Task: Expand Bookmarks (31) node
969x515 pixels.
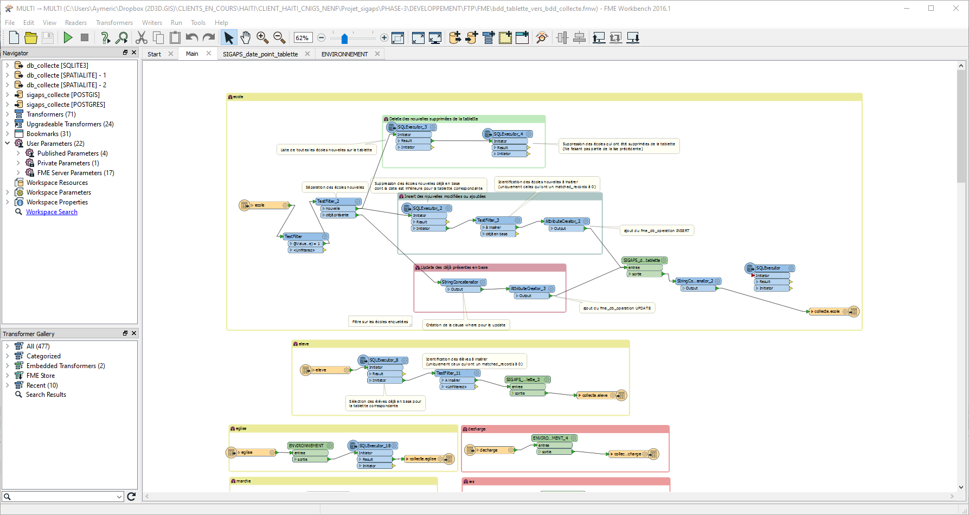Action: [8, 133]
